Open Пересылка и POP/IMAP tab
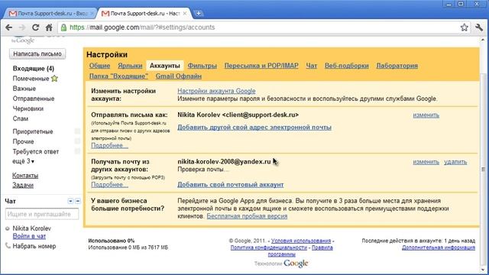 coord(261,66)
